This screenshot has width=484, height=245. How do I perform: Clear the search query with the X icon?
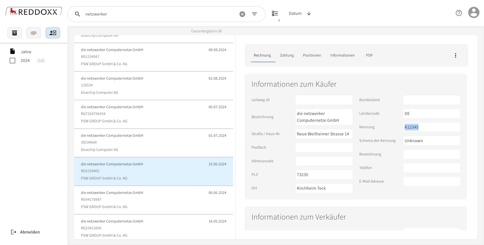click(x=243, y=14)
